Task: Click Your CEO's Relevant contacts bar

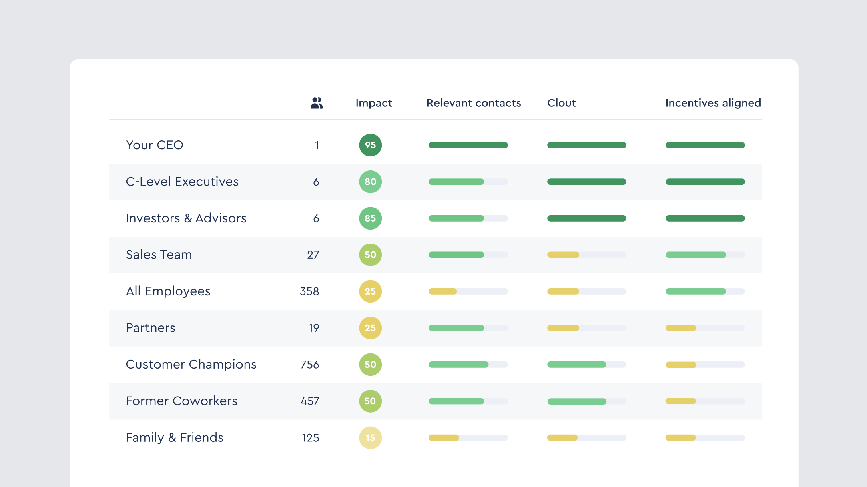Action: 468,145
